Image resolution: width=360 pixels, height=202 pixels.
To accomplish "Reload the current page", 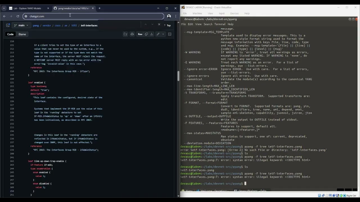I will tap(18, 16).
